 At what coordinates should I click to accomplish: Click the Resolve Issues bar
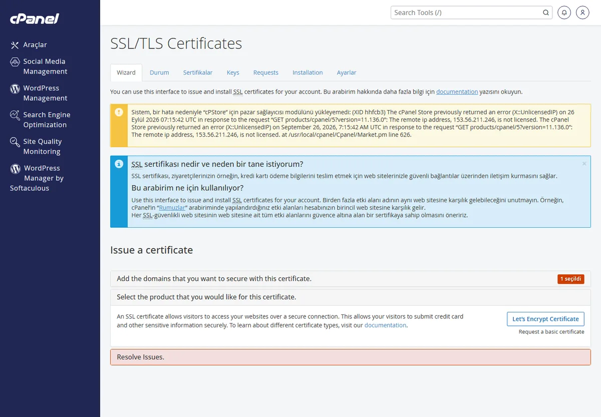click(x=351, y=357)
